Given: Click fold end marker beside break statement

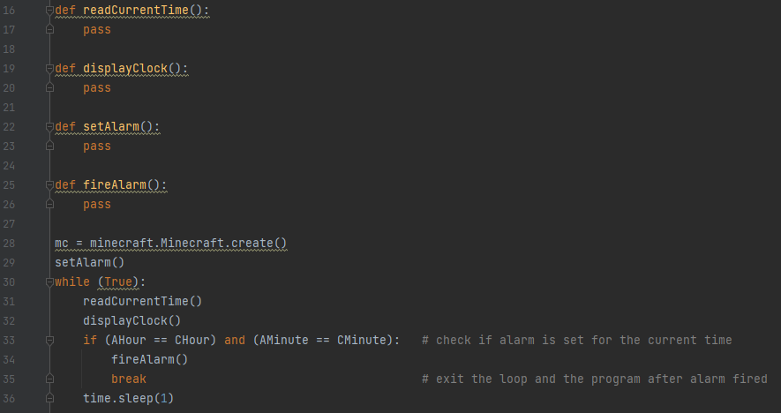Looking at the screenshot, I should (x=49, y=379).
